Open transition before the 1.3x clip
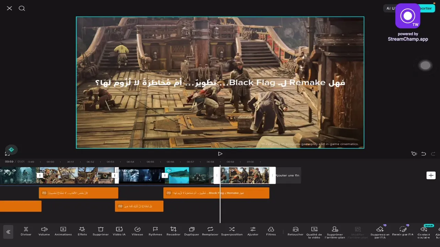The image size is (440, 247). [x=114, y=175]
